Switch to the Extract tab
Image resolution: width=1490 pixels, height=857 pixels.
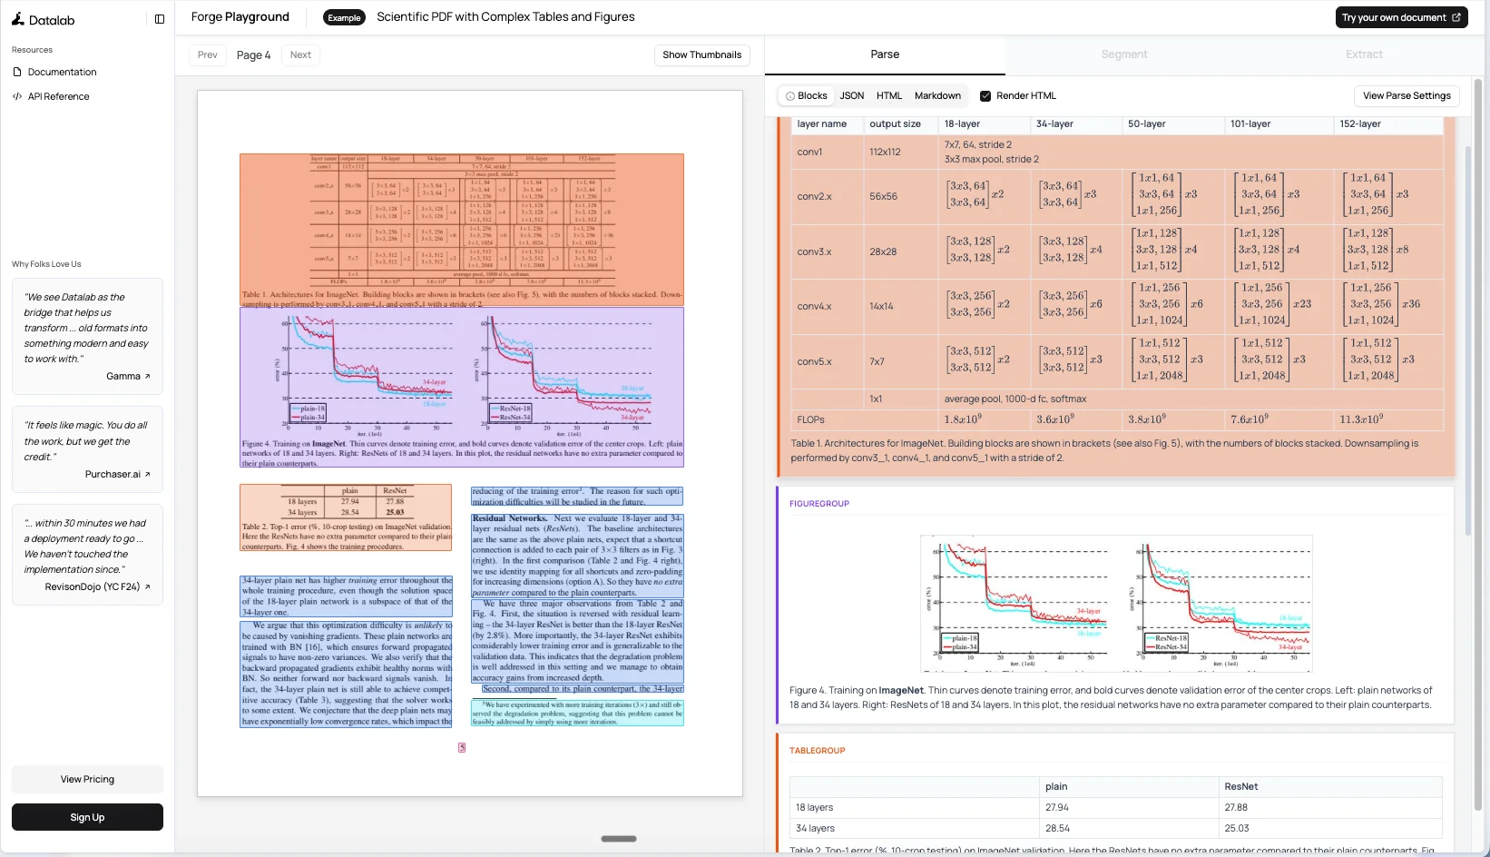[x=1364, y=54]
